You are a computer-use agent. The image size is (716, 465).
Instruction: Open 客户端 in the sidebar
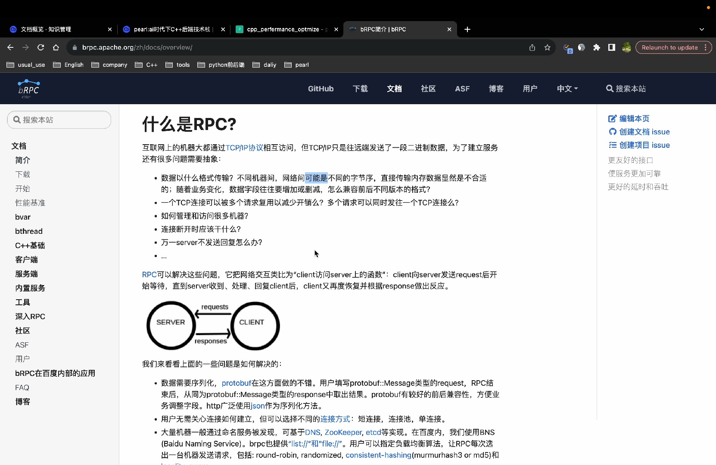(27, 260)
